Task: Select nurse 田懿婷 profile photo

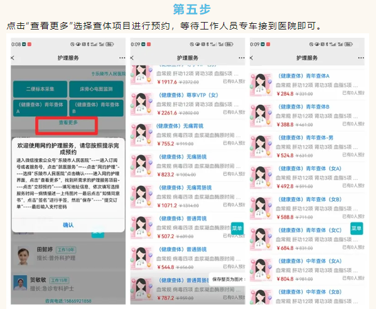Action: (23, 255)
